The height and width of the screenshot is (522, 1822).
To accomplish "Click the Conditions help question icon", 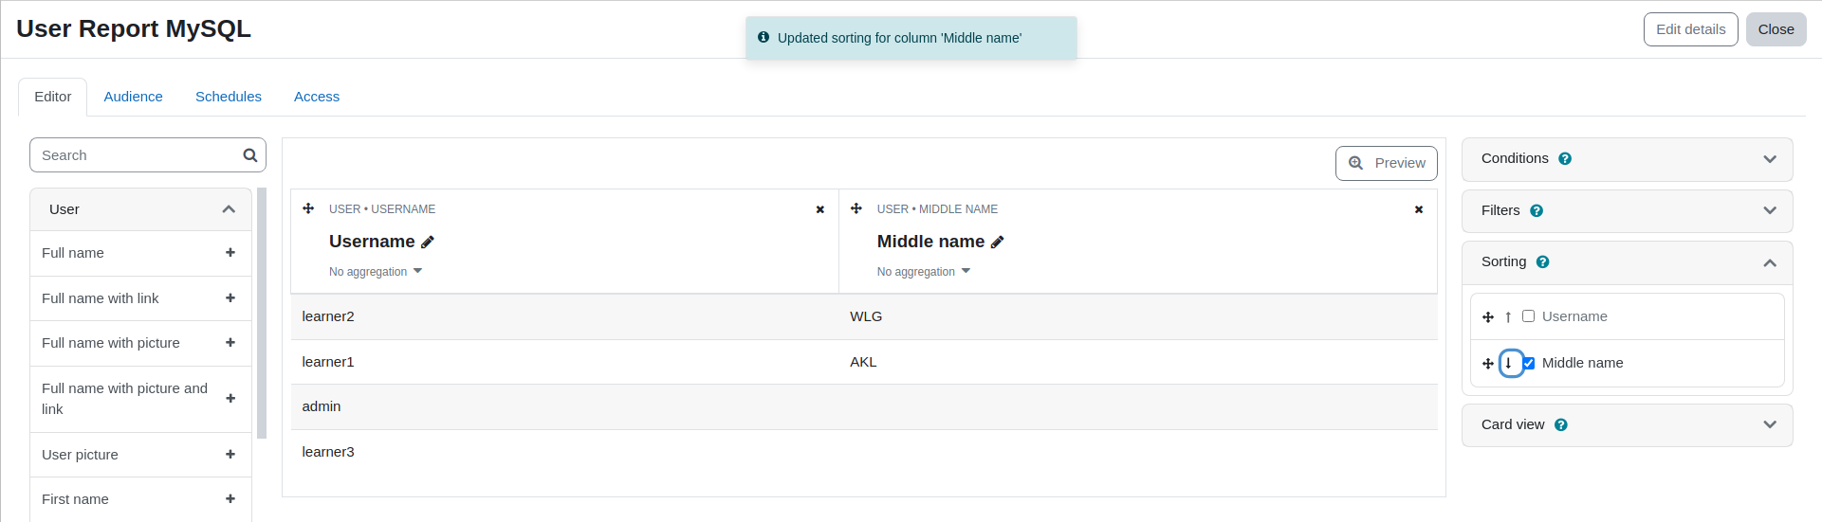I will pos(1565,159).
